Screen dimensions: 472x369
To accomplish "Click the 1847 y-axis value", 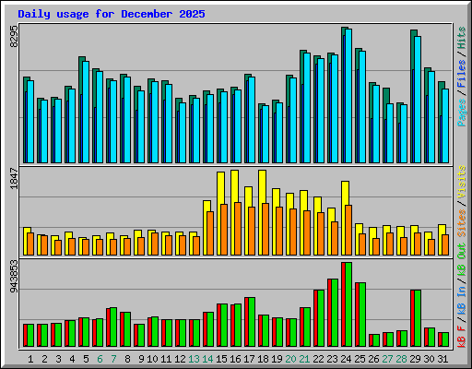I will (14, 178).
